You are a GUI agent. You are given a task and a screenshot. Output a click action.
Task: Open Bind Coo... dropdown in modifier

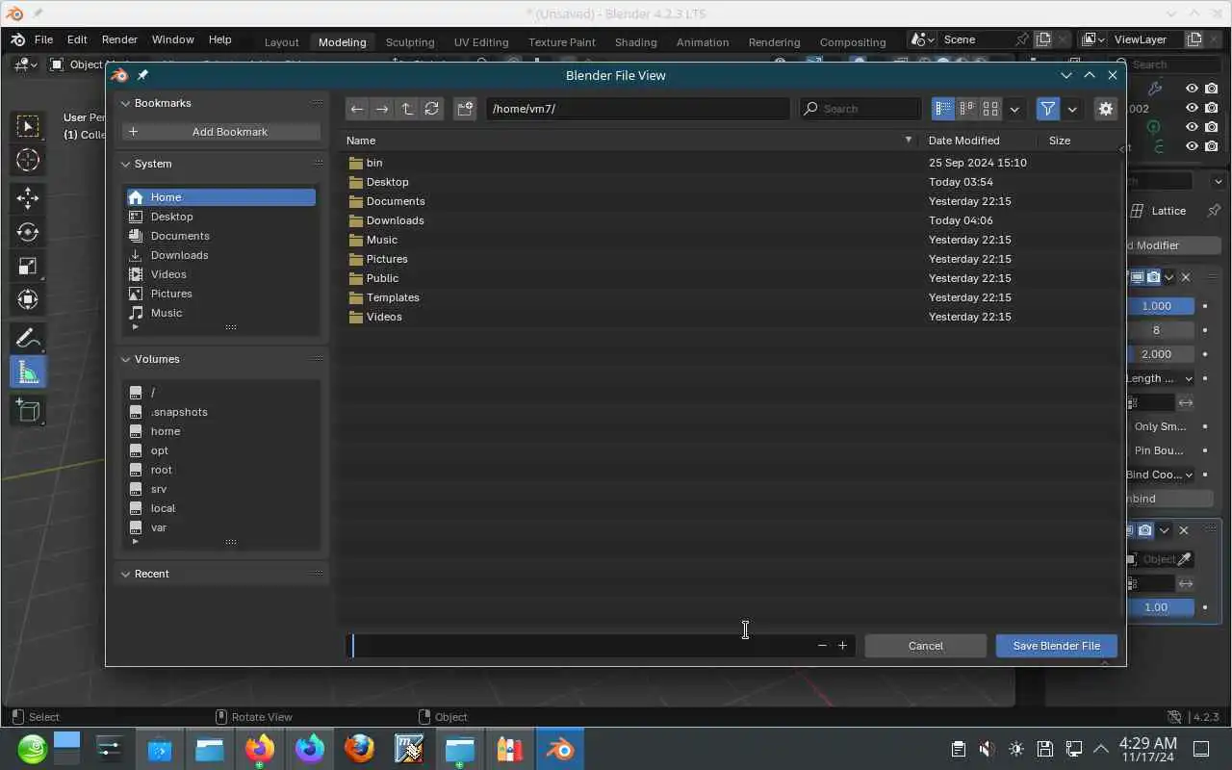1160,475
